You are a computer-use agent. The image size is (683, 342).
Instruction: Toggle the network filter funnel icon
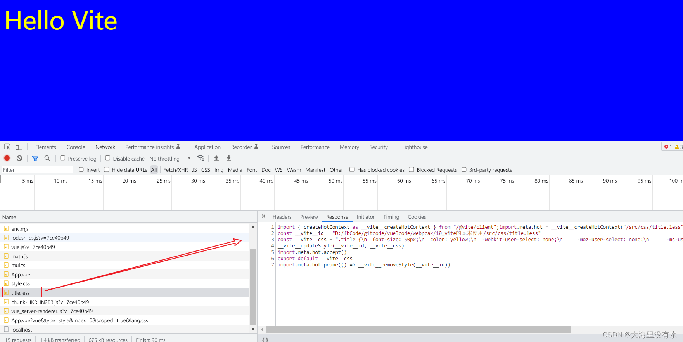tap(35, 158)
